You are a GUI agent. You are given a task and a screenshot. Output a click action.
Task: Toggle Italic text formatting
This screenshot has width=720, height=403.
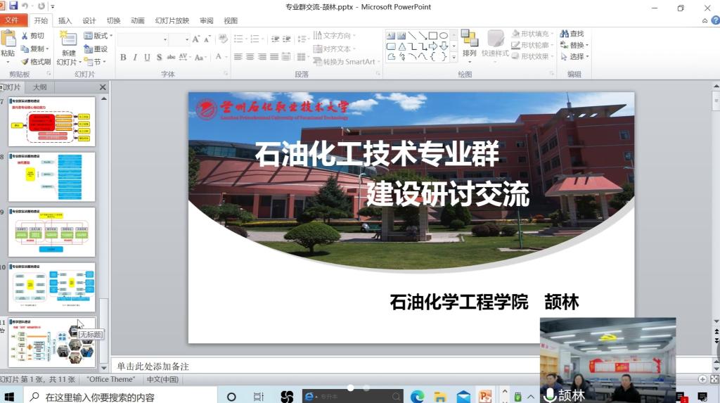pos(135,58)
